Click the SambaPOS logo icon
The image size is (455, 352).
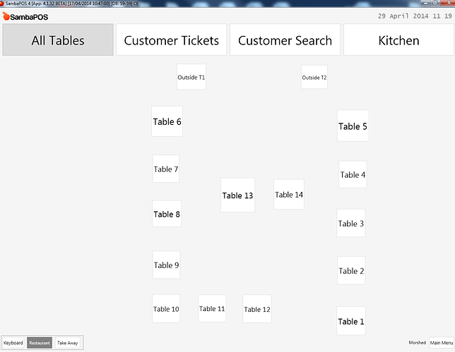pos(6,16)
